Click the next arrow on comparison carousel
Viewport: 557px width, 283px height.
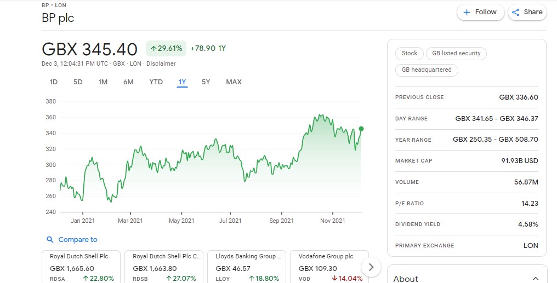[371, 267]
